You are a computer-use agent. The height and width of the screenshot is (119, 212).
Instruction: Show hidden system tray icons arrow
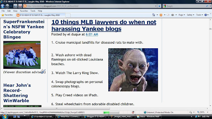coord(191,116)
